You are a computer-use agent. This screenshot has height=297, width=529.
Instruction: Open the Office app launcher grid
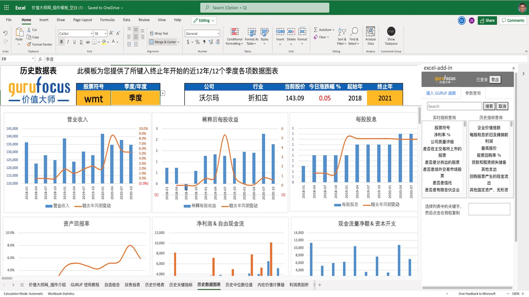pyautogui.click(x=6, y=8)
